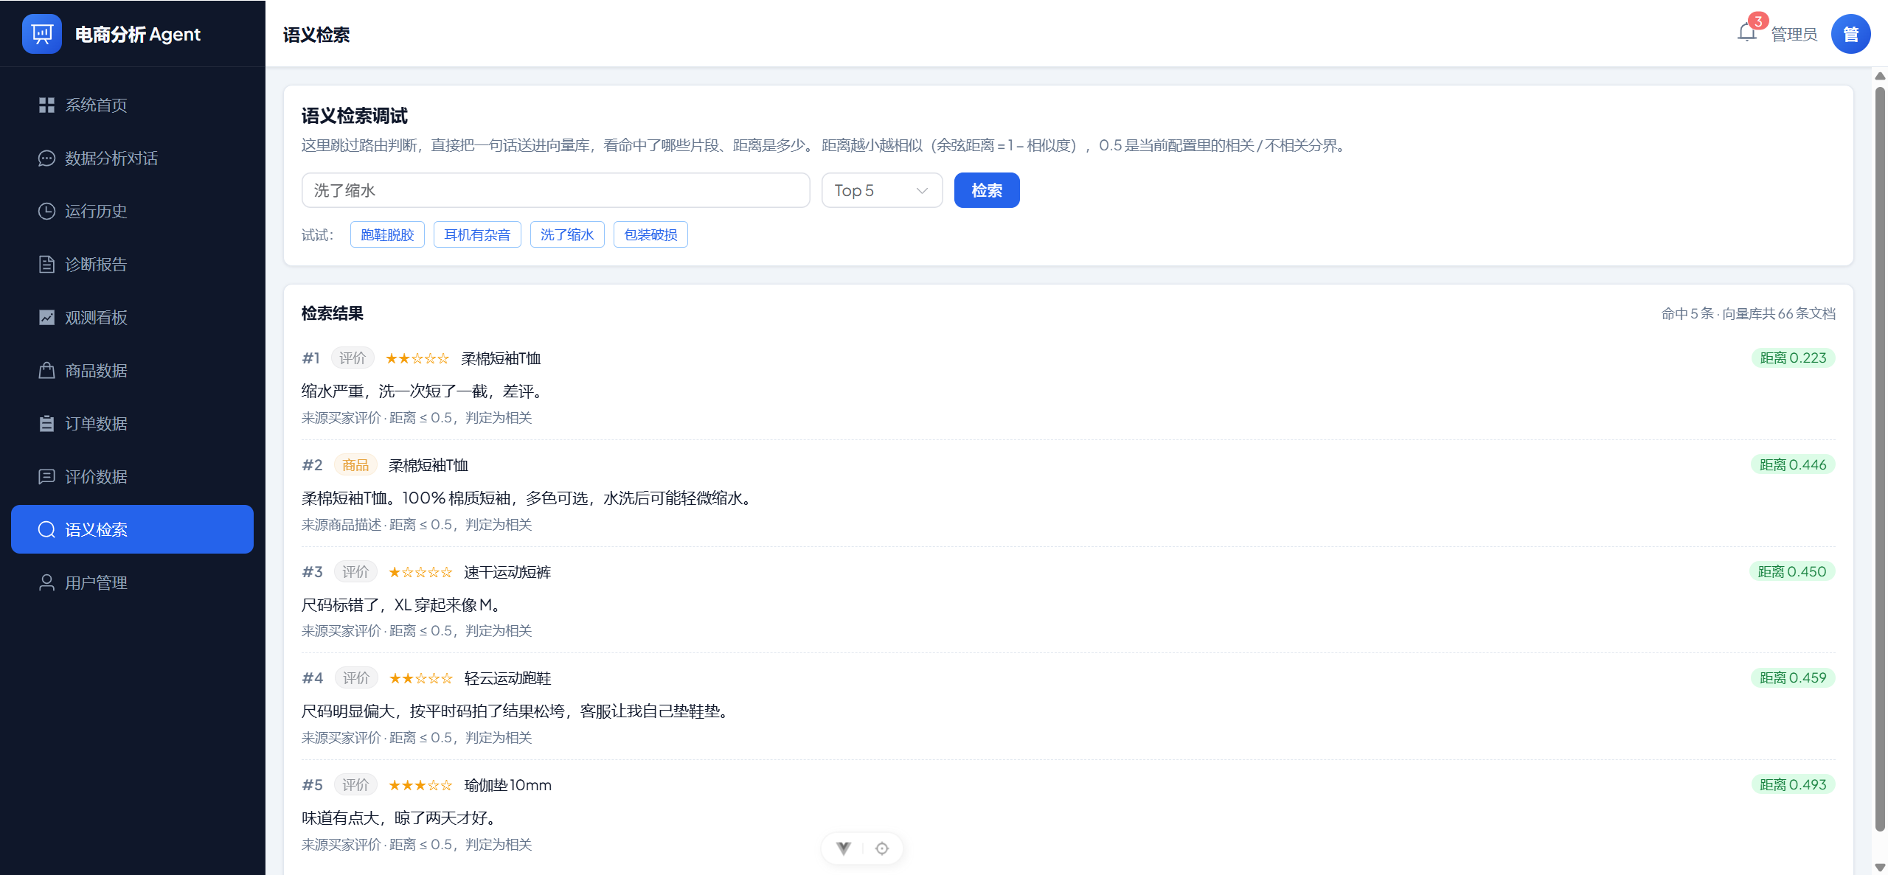Go to 系统首页 menu item

[133, 105]
